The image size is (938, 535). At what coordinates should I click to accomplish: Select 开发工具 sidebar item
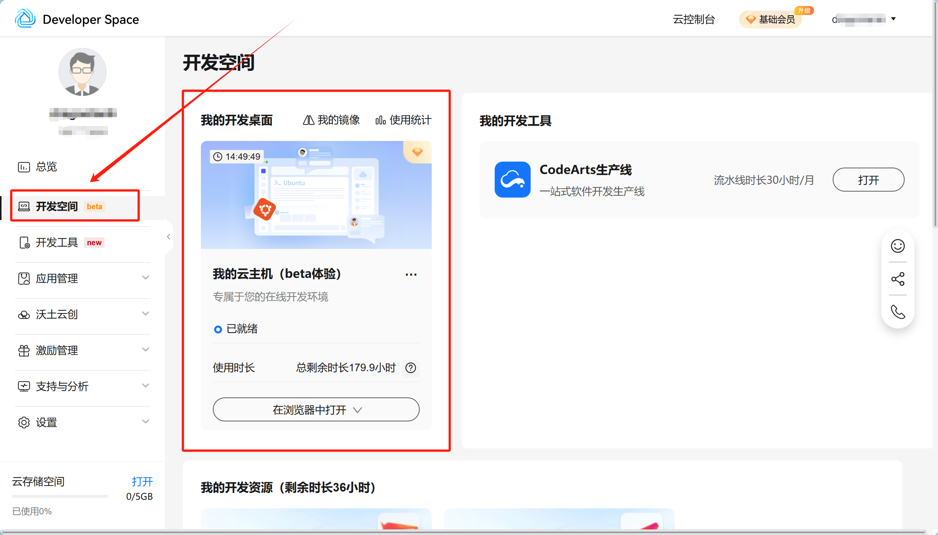[x=57, y=243]
